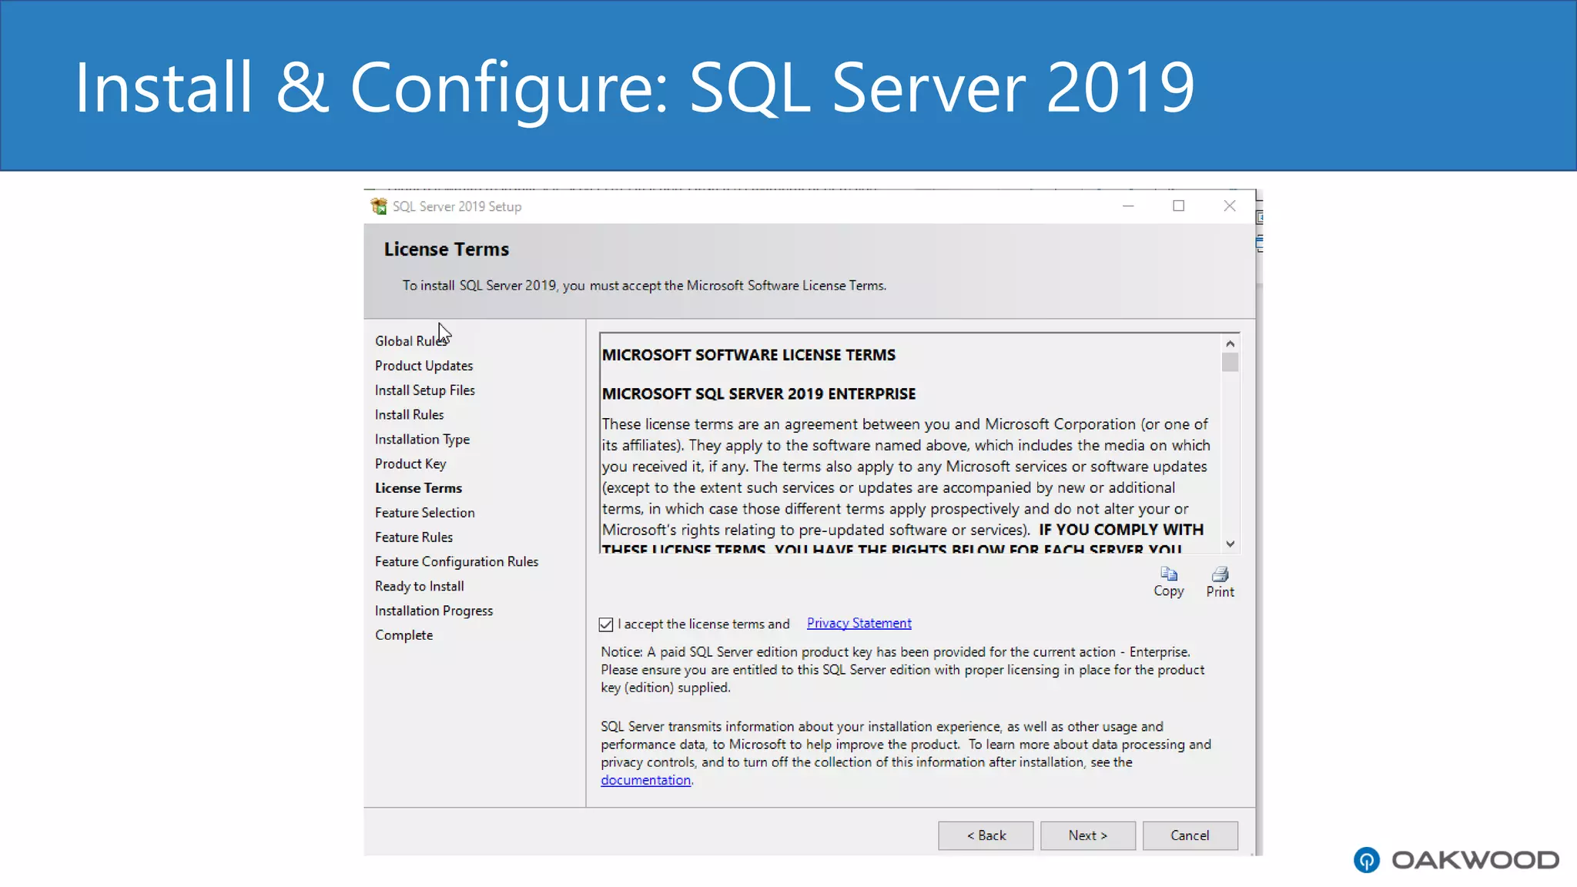Image resolution: width=1577 pixels, height=887 pixels.
Task: Select Product Key step in sidebar
Action: click(x=410, y=464)
